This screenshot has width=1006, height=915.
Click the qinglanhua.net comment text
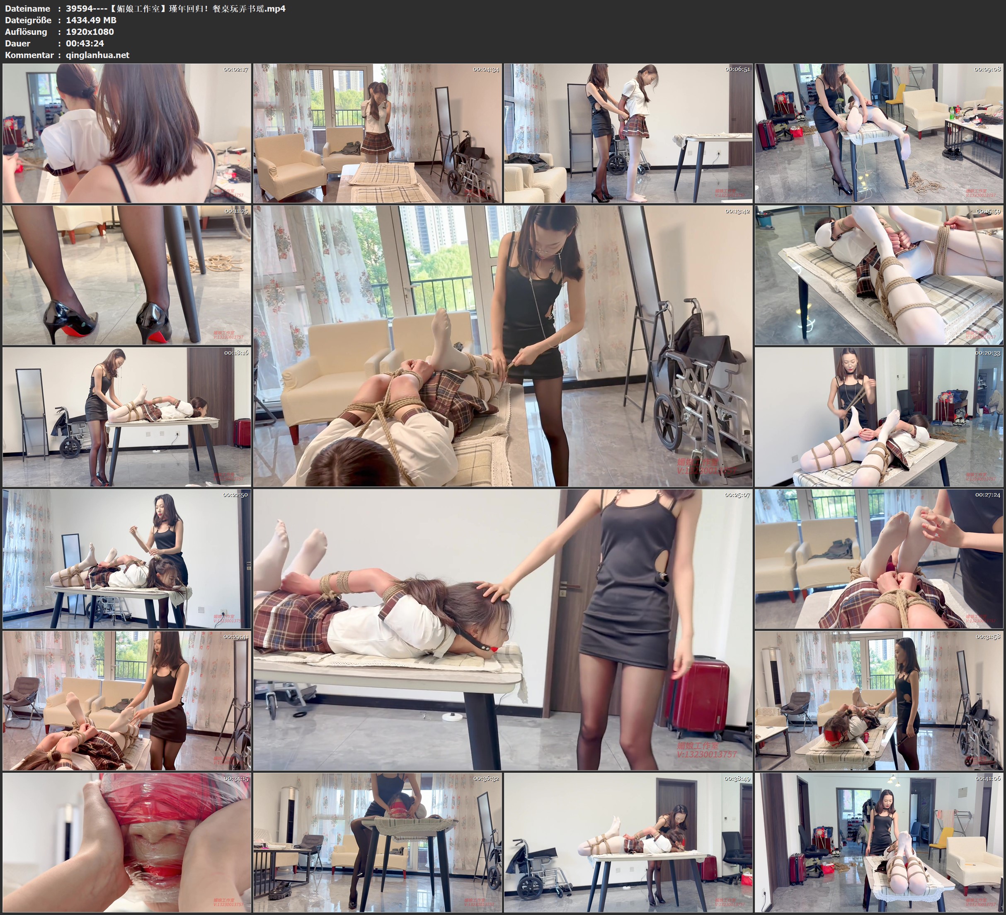pos(97,55)
